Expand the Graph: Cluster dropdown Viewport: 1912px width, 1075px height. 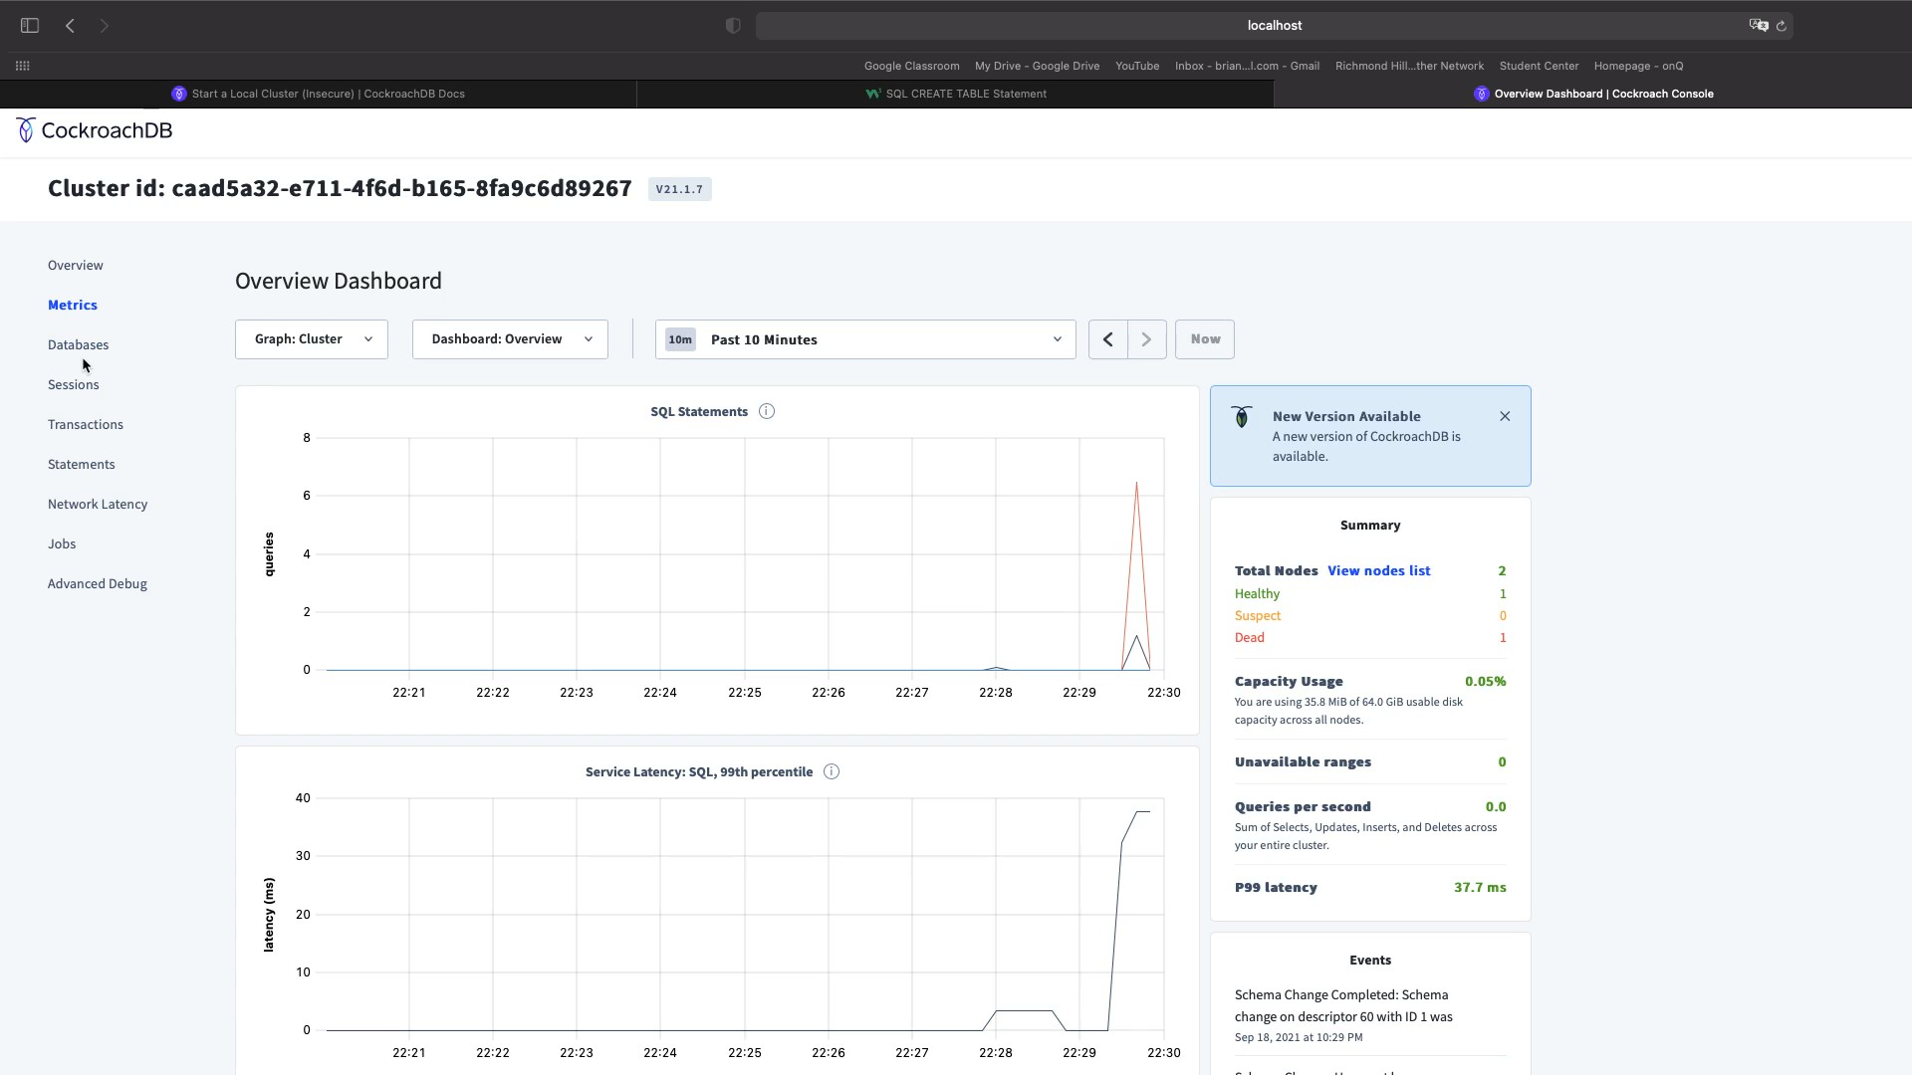click(312, 339)
